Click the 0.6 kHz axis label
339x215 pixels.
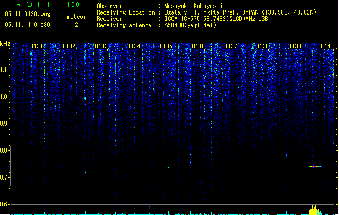point(5,204)
